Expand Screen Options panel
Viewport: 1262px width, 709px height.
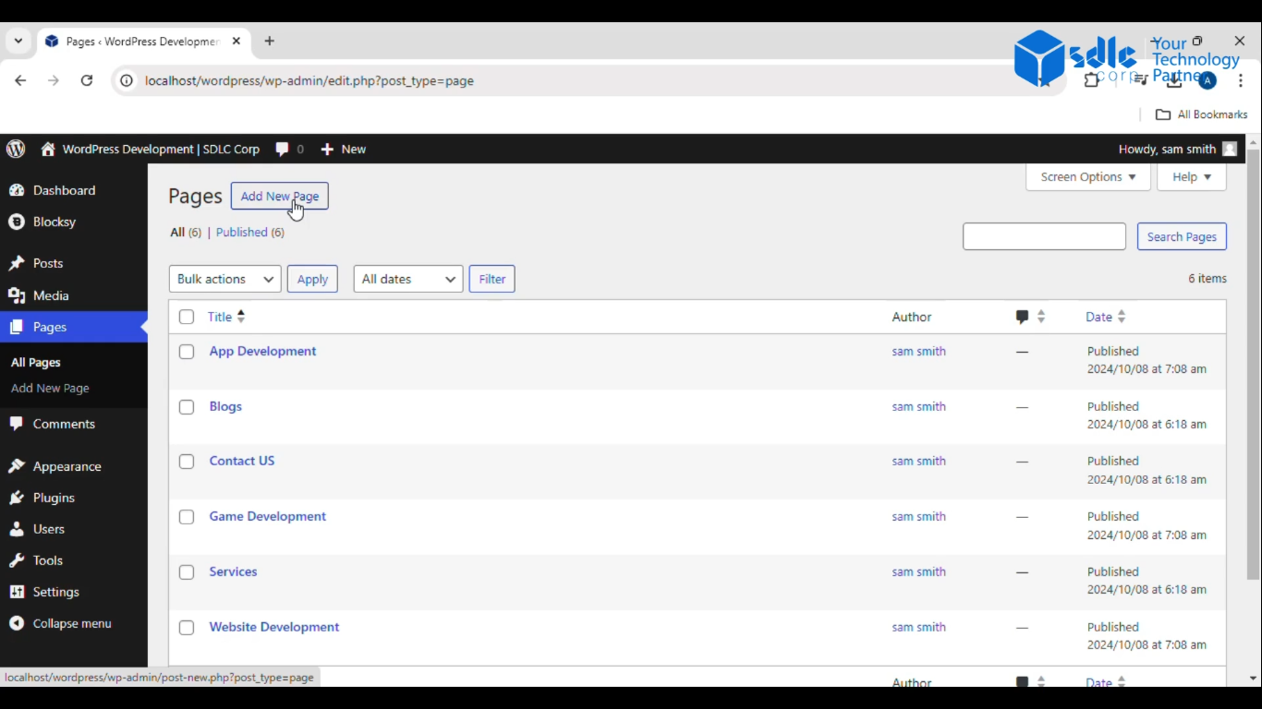pyautogui.click(x=1088, y=177)
